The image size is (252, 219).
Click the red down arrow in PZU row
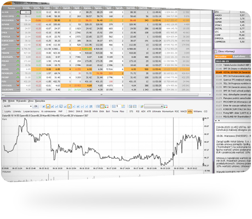[18, 82]
